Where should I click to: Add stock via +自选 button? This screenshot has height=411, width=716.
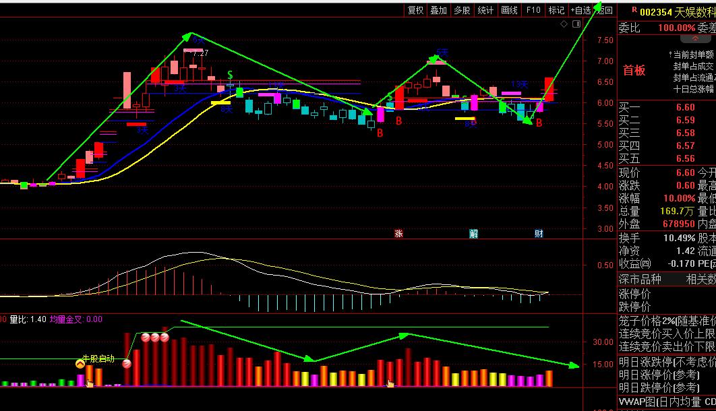pos(580,10)
